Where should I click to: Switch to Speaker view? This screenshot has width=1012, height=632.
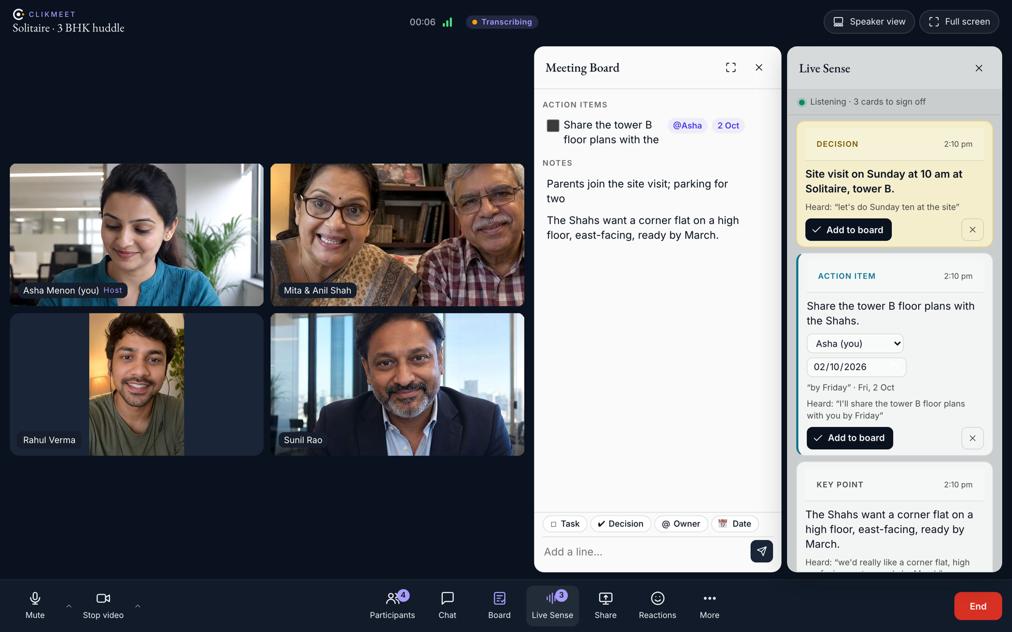click(869, 22)
